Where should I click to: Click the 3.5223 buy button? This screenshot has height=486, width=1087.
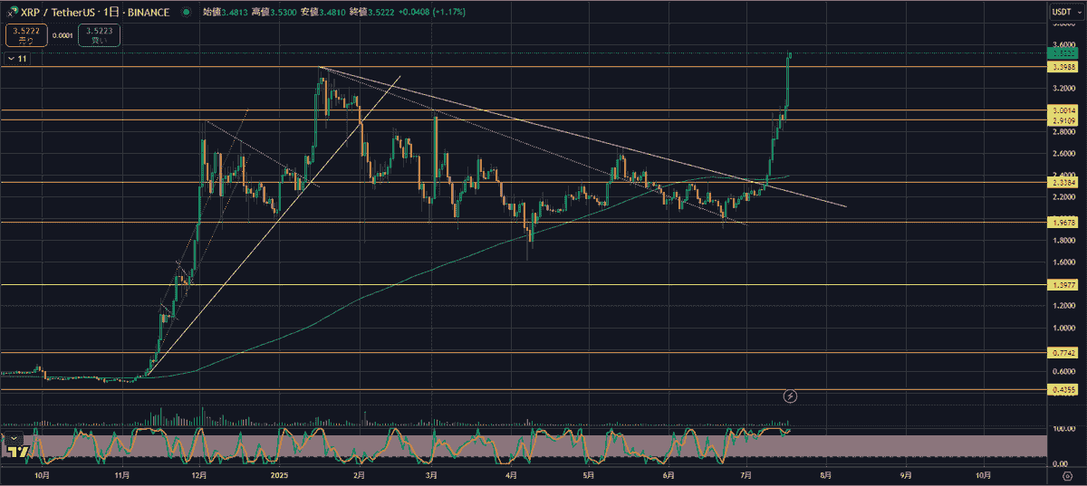tap(100, 35)
